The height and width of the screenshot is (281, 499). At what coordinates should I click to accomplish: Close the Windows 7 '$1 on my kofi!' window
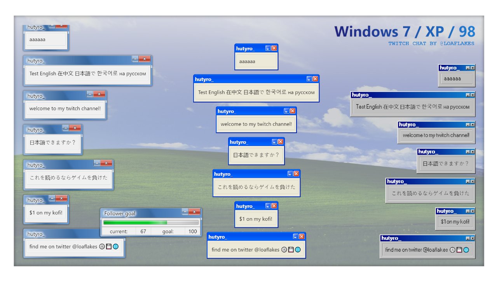(61, 198)
